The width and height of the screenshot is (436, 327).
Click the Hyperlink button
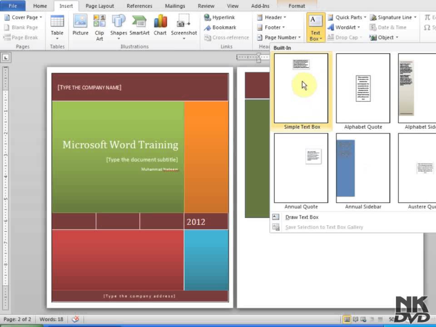[x=220, y=17]
